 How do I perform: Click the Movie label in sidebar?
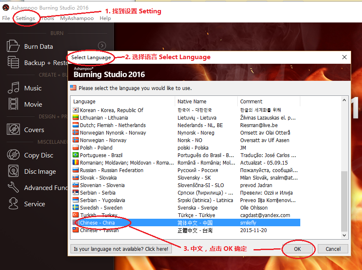tap(33, 104)
